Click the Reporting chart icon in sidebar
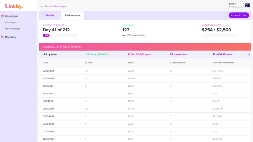This screenshot has width=253, height=142. click(3, 37)
